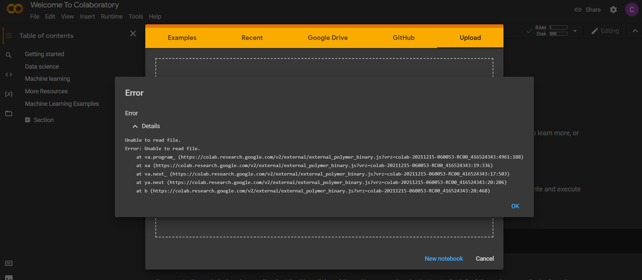Screen dimensions: 642x280
Task: Open the Help menu
Action: coord(155,17)
